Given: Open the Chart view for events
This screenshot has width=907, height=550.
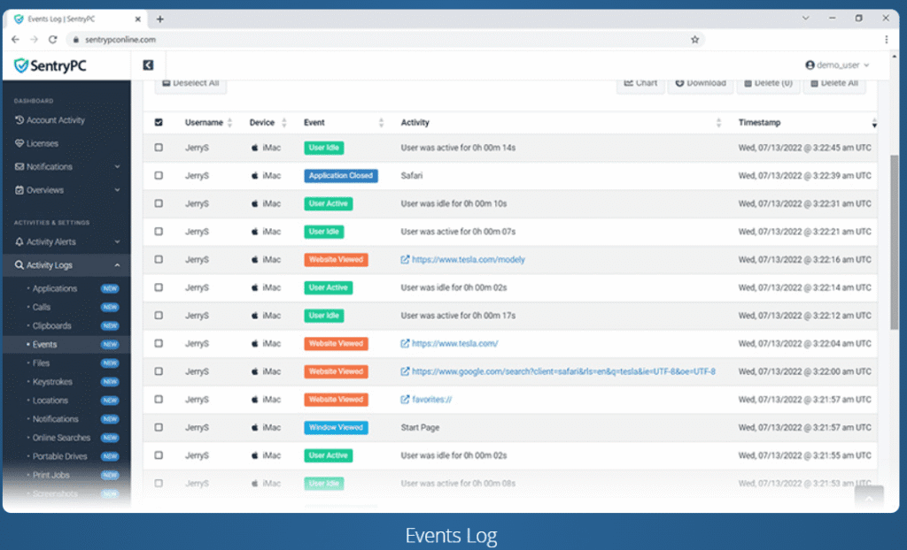Looking at the screenshot, I should [x=640, y=82].
